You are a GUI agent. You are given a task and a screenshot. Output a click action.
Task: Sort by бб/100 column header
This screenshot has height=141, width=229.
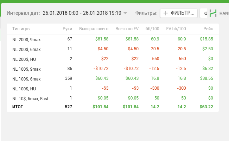[x=153, y=29]
